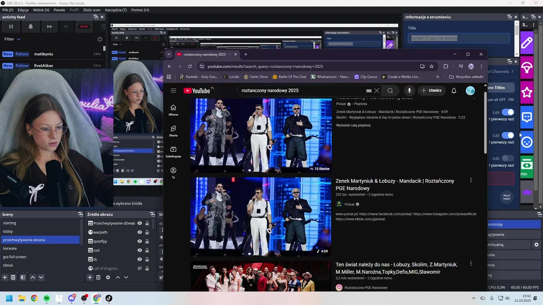The image size is (543, 305).
Task: Open YouTube hamburger guide menu
Action: [x=173, y=91]
